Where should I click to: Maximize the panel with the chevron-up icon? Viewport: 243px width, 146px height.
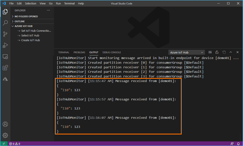231,52
